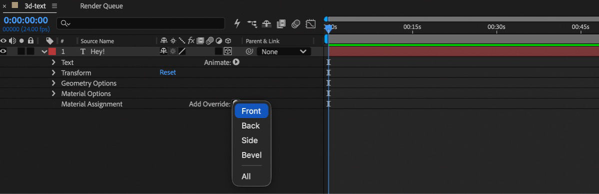Click the Frame Blending column header icon
Viewport: 599px width, 194px height.
[x=200, y=40]
